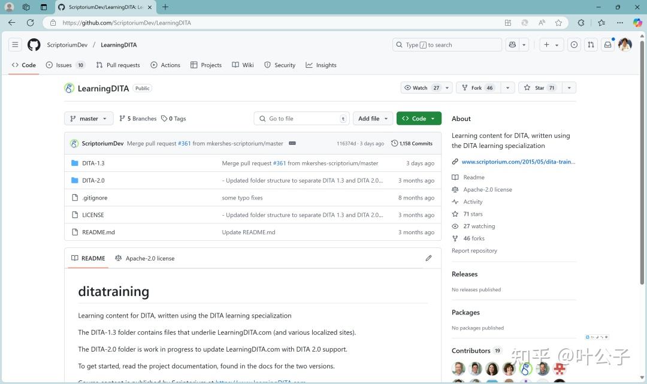This screenshot has width=647, height=384.
Task: Open a new browser tab
Action: 165,7
